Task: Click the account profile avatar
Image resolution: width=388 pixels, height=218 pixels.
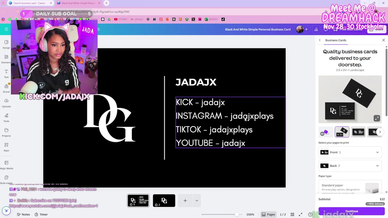Action: pos(299,29)
